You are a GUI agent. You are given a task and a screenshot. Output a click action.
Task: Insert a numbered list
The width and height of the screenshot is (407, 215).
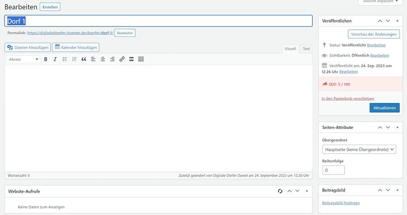(74, 59)
